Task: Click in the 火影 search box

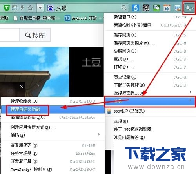Action: point(87,8)
